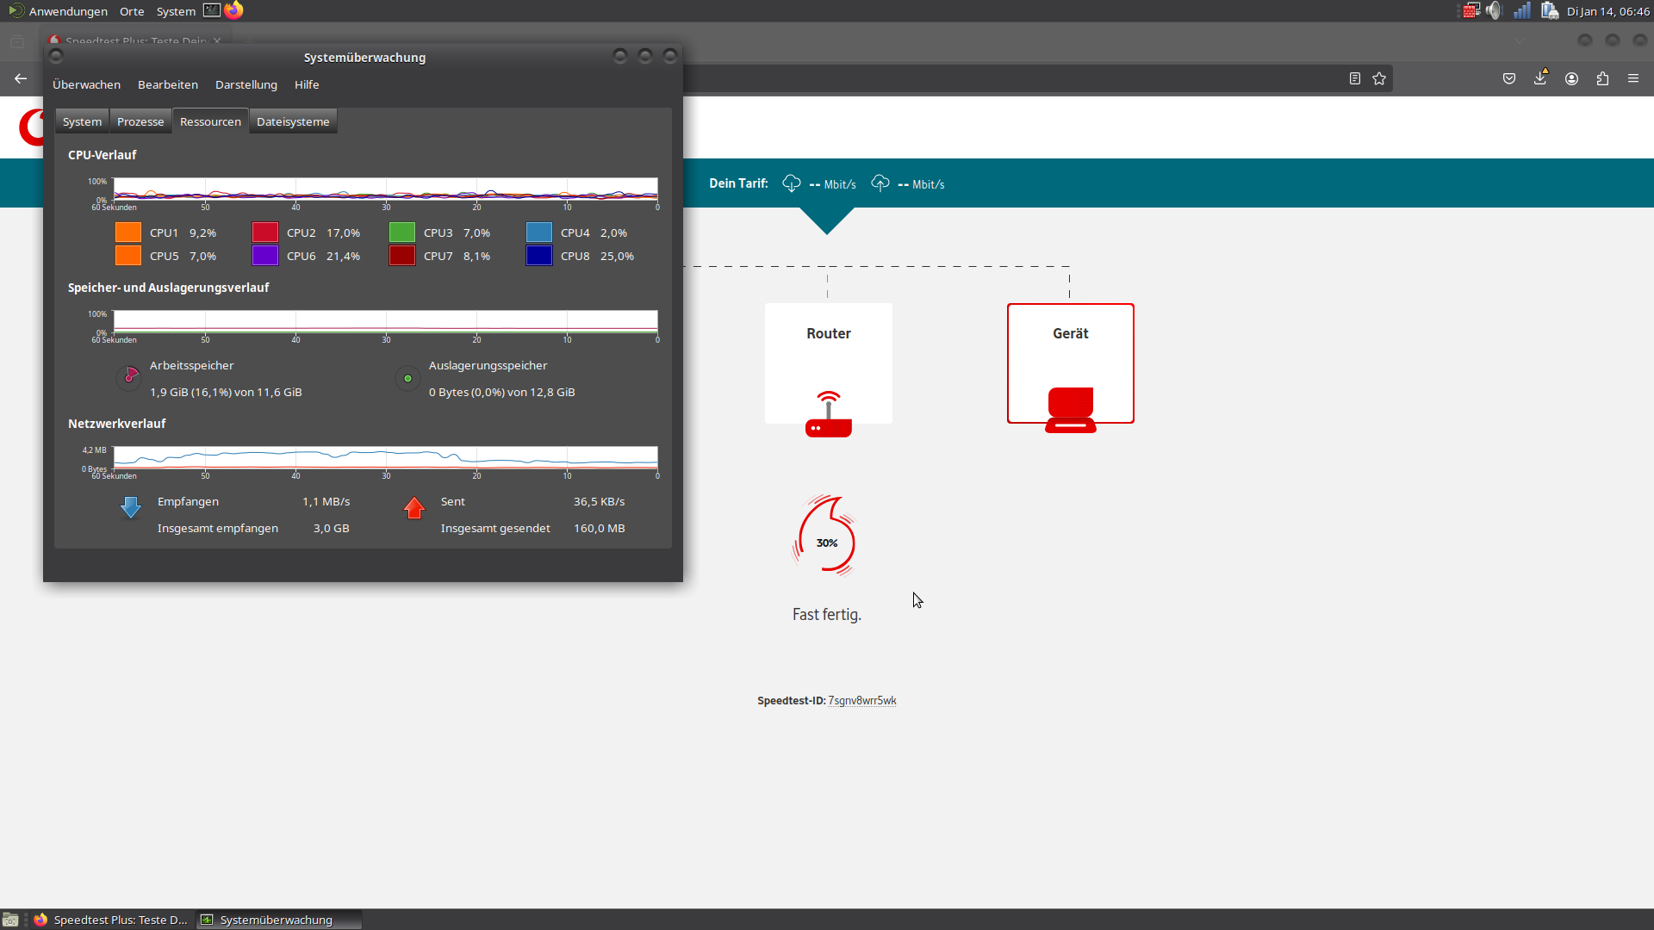Open the Orte panel menu
The height and width of the screenshot is (930, 1654).
click(x=132, y=11)
